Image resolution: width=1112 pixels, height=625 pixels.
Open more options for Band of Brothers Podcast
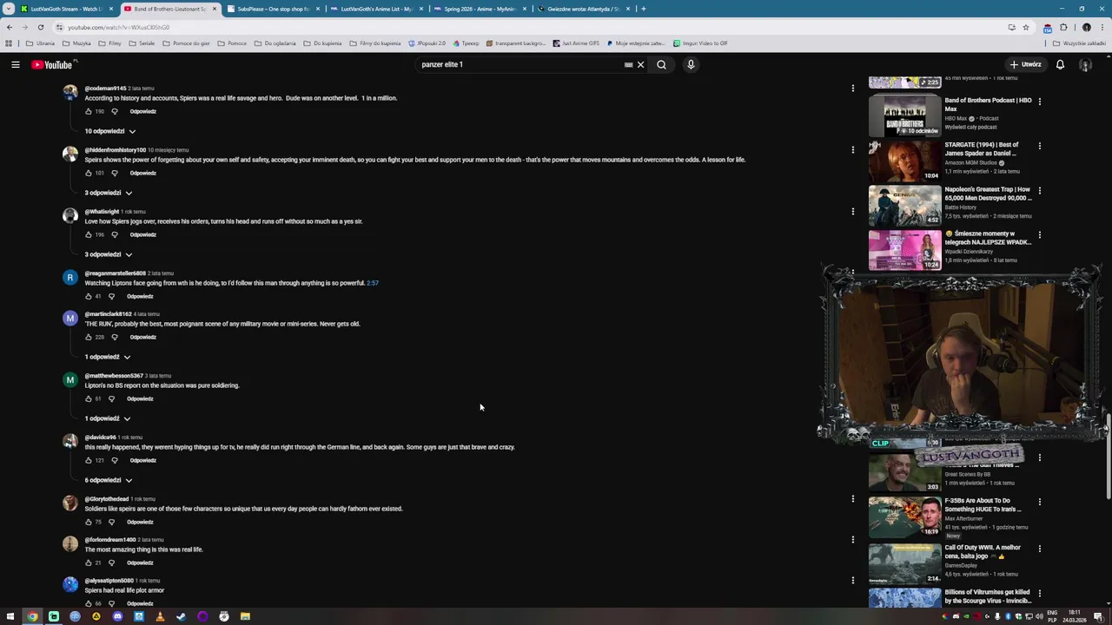click(x=1040, y=102)
